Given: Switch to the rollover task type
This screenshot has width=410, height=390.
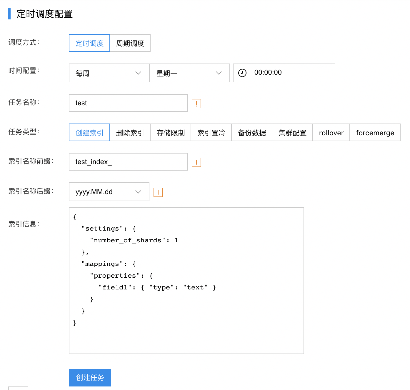Looking at the screenshot, I should coord(331,133).
